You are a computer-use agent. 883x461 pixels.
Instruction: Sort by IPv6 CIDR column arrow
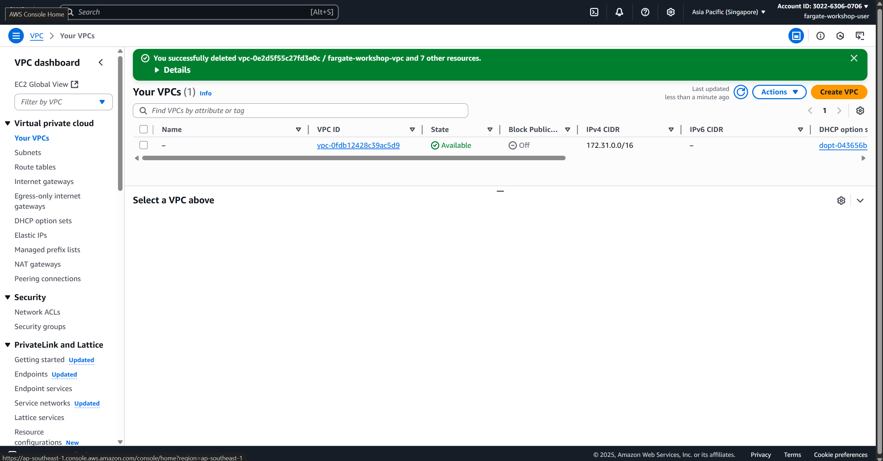click(x=800, y=130)
